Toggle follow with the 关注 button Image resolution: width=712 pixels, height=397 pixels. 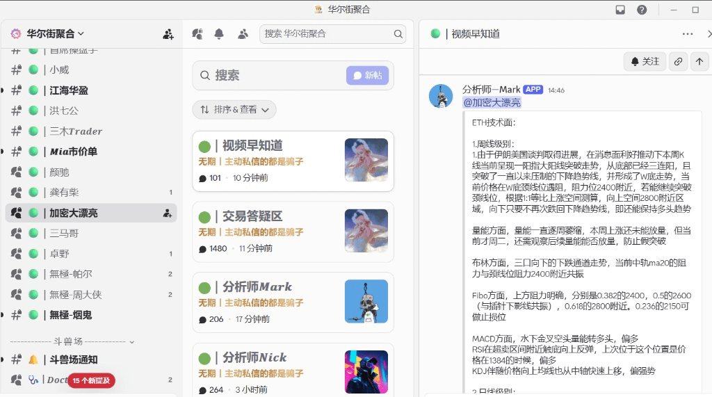645,61
